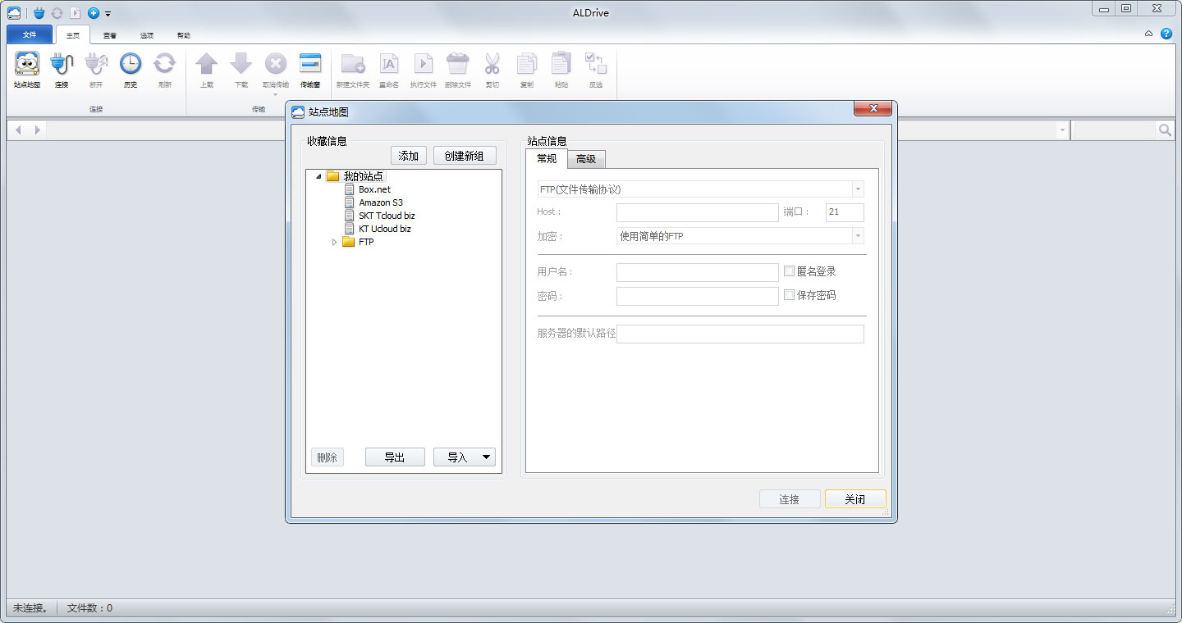Select the Amazon S3 site entry
This screenshot has width=1182, height=623.
[x=380, y=202]
